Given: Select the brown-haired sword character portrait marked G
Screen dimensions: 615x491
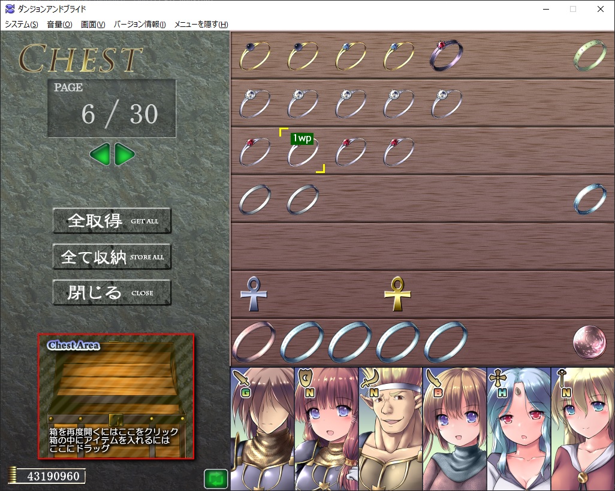Looking at the screenshot, I should click(x=263, y=429).
